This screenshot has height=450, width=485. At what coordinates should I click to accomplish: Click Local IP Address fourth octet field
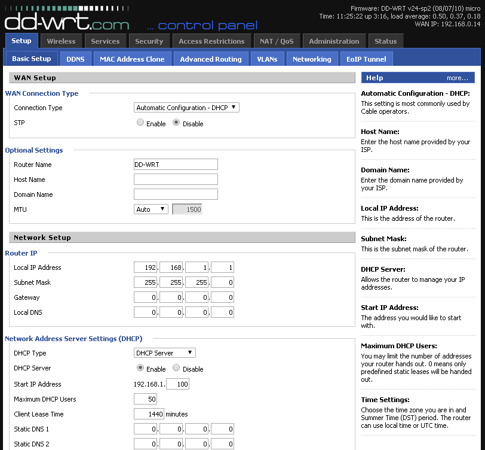click(x=222, y=267)
